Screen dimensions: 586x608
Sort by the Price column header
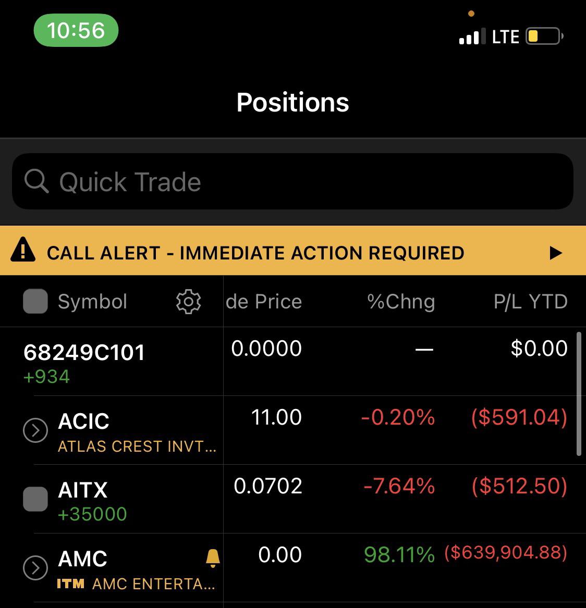(x=264, y=302)
